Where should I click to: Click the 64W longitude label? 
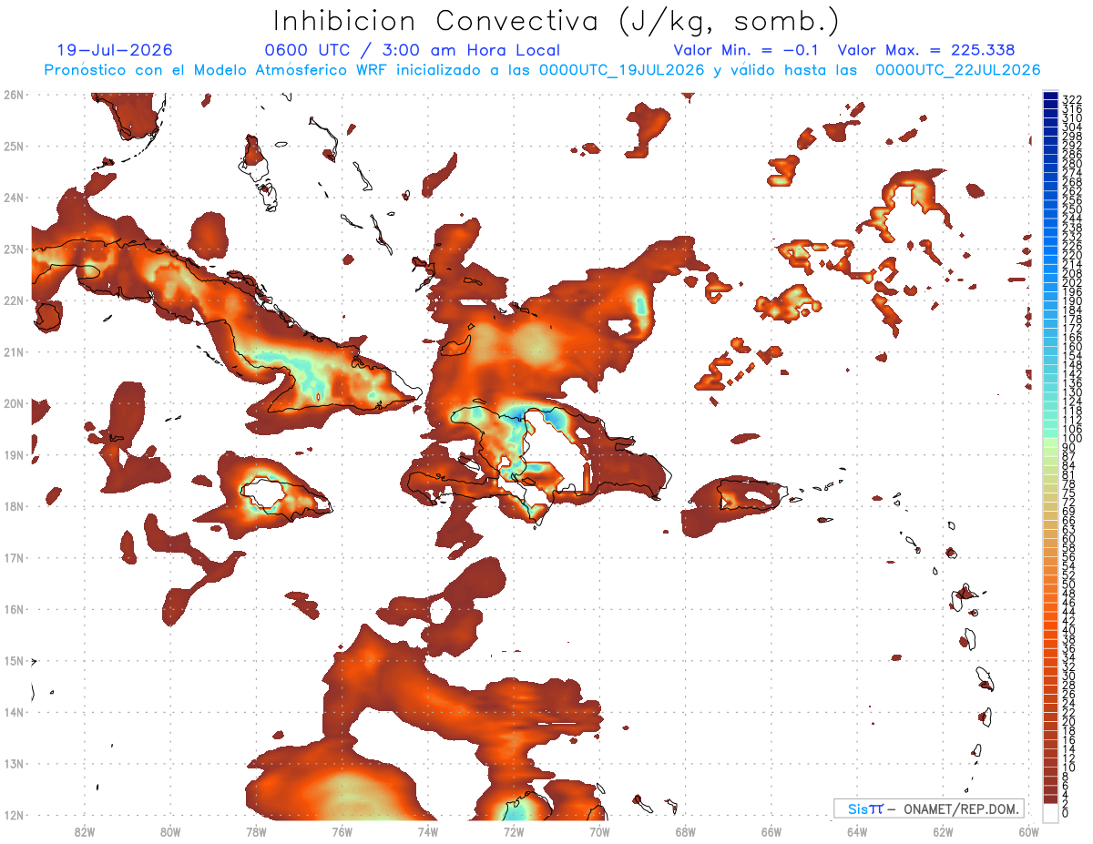point(856,831)
